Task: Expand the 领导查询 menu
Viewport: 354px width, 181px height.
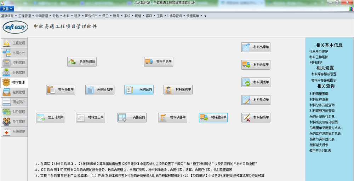Action: pos(177,16)
